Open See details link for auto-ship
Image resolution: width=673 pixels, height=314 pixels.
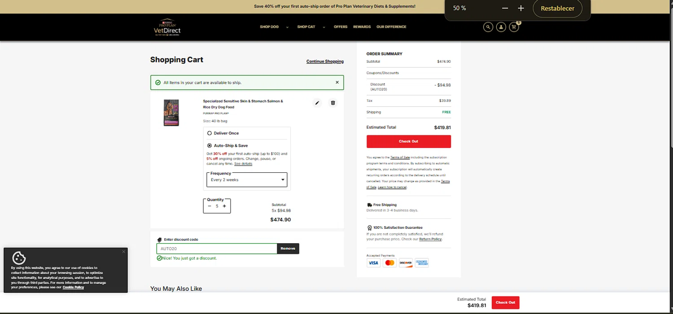click(x=243, y=164)
